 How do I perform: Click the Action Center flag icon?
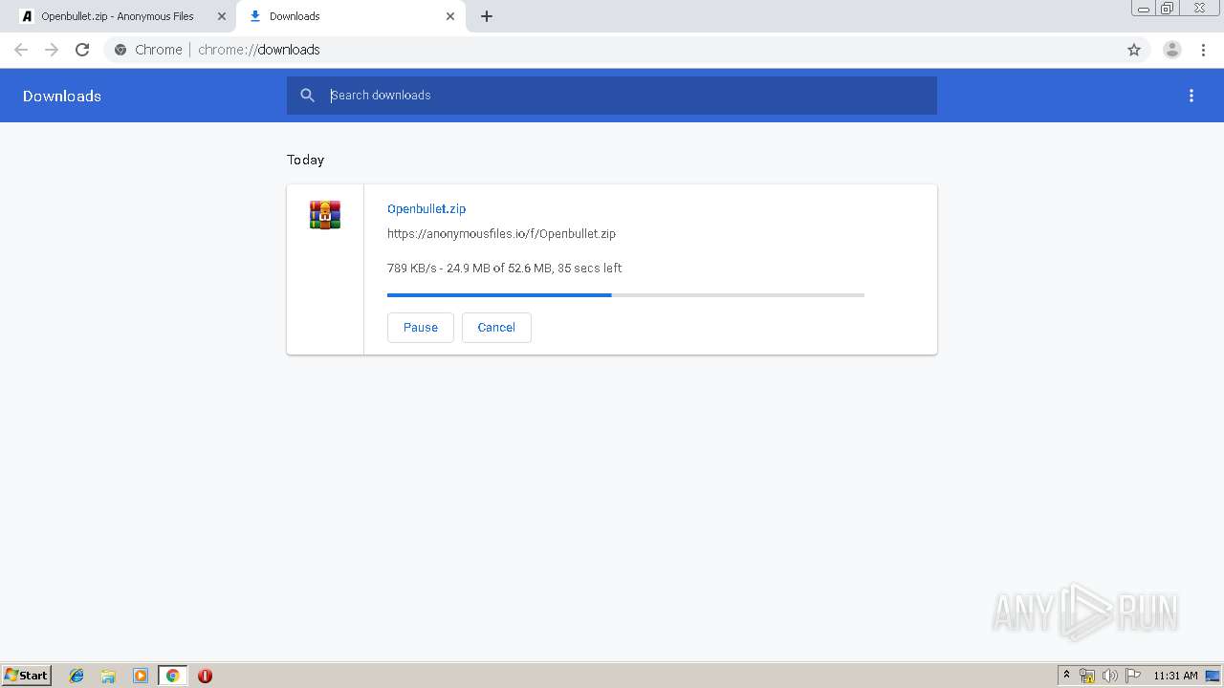point(1133,676)
